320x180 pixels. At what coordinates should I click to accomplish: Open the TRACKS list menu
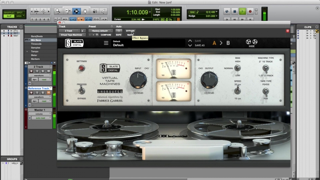21,27
